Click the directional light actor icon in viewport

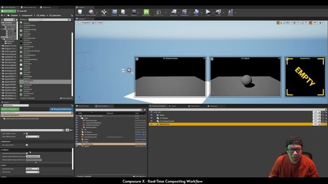(x=129, y=71)
